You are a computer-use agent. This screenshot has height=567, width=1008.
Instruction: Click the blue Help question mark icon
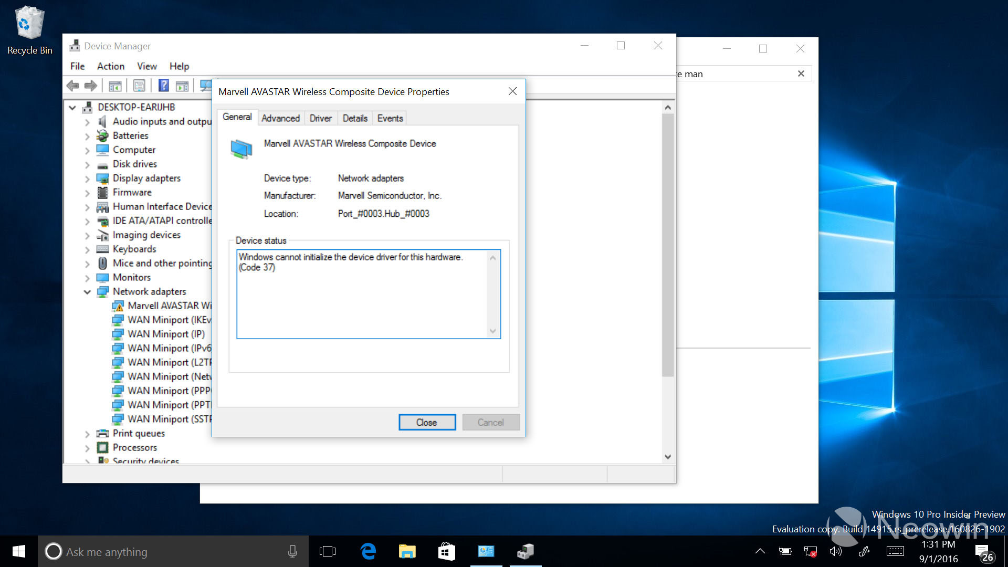(164, 86)
